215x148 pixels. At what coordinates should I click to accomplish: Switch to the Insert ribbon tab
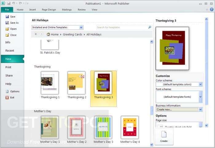click(x=33, y=10)
